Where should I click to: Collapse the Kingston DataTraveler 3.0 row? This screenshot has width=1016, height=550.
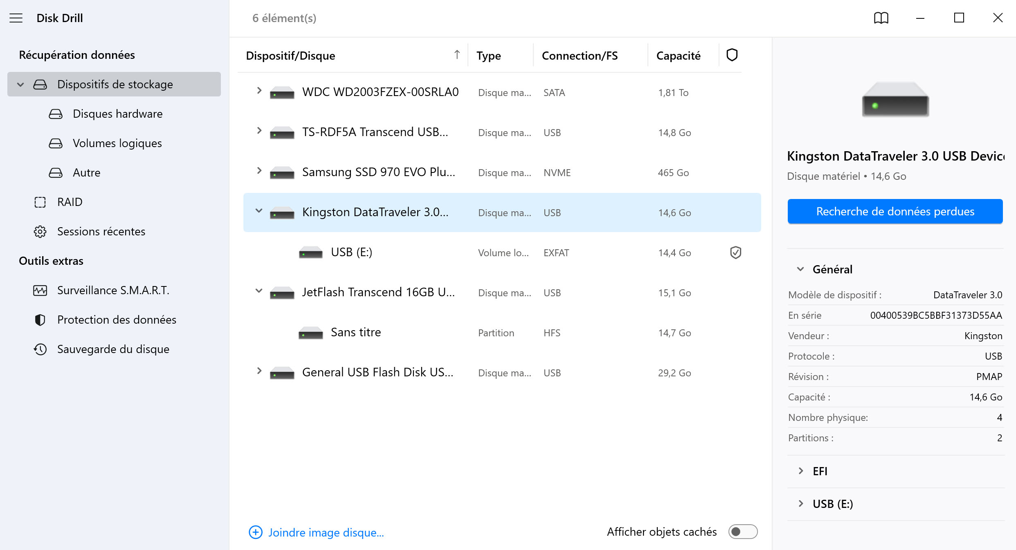click(258, 211)
